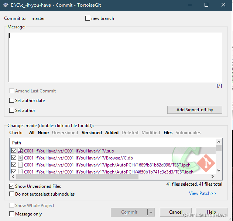Click file list vertical scroll up arrow
233x221 pixels.
(219, 142)
